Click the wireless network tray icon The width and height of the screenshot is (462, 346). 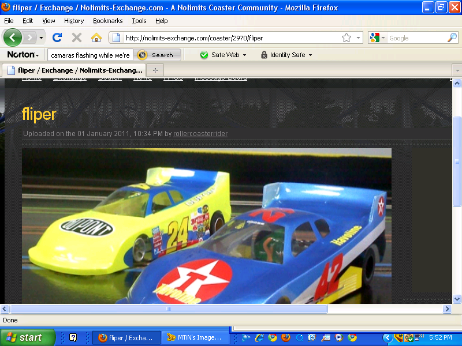(419, 337)
